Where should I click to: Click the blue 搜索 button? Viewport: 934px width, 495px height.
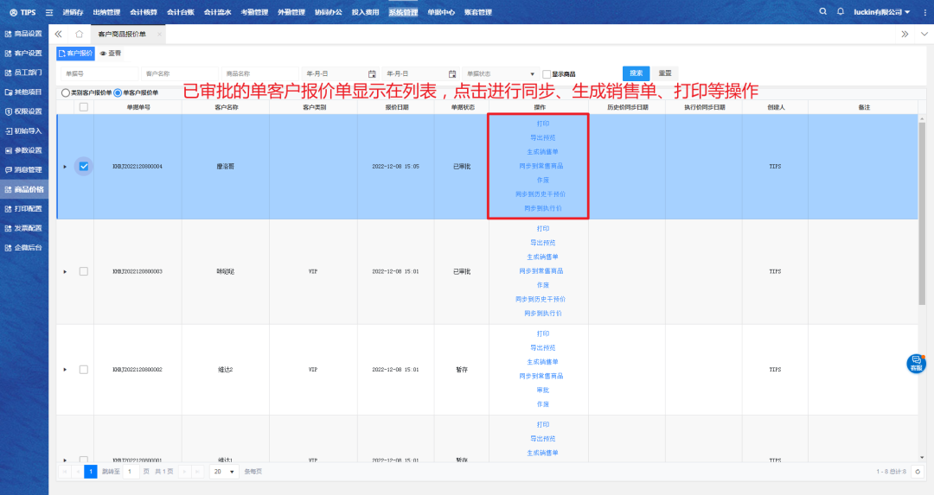[x=636, y=73]
